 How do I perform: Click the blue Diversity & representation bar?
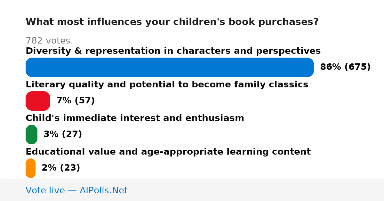170,67
